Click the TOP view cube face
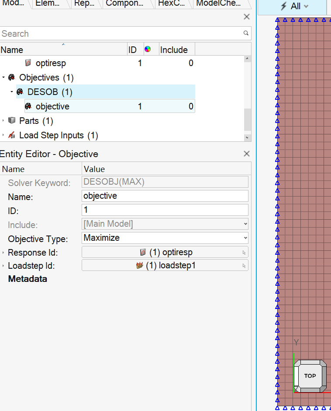The width and height of the screenshot is (331, 411). click(x=310, y=376)
